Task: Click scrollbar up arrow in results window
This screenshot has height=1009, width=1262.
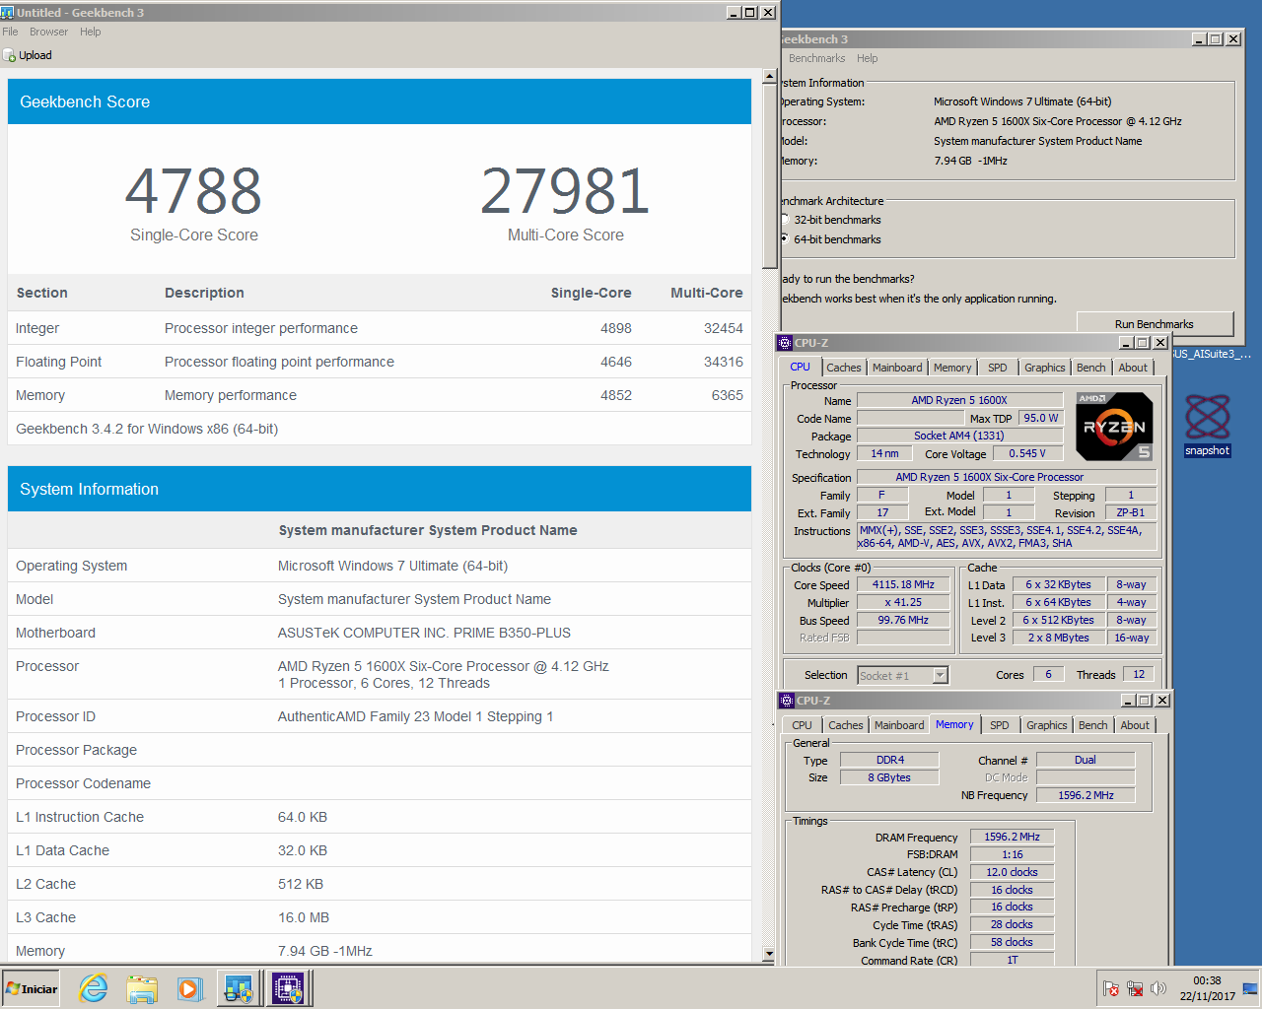Action: (x=770, y=77)
